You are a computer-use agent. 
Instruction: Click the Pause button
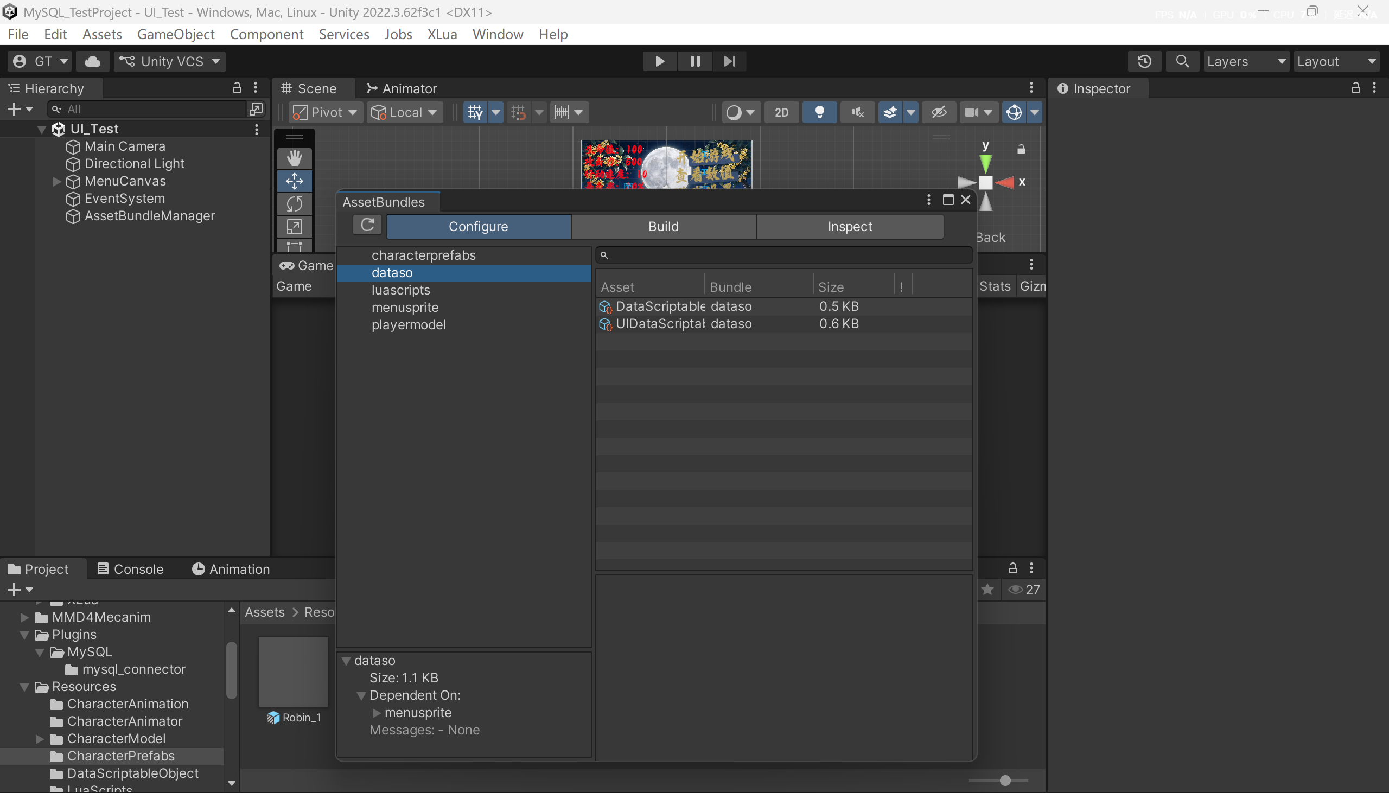pos(695,61)
